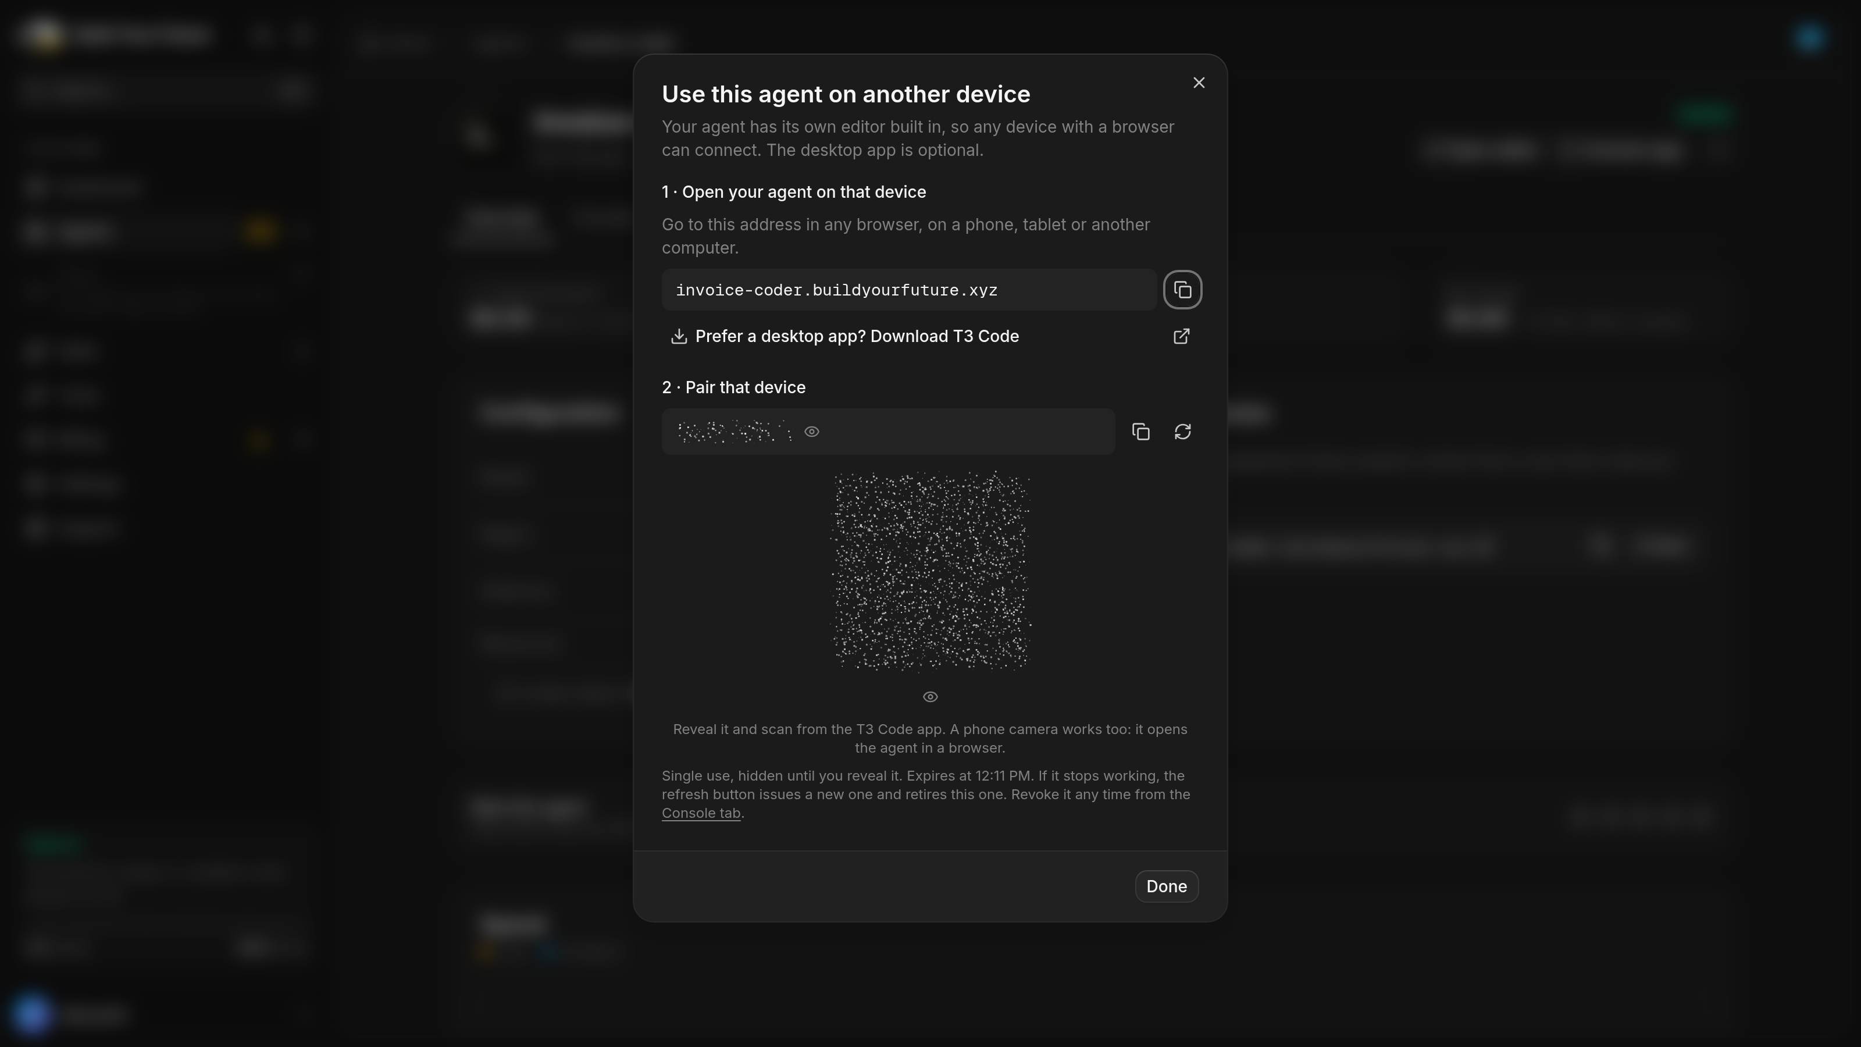Close the dialog with the X button
Image resolution: width=1861 pixels, height=1047 pixels.
pyautogui.click(x=1199, y=83)
